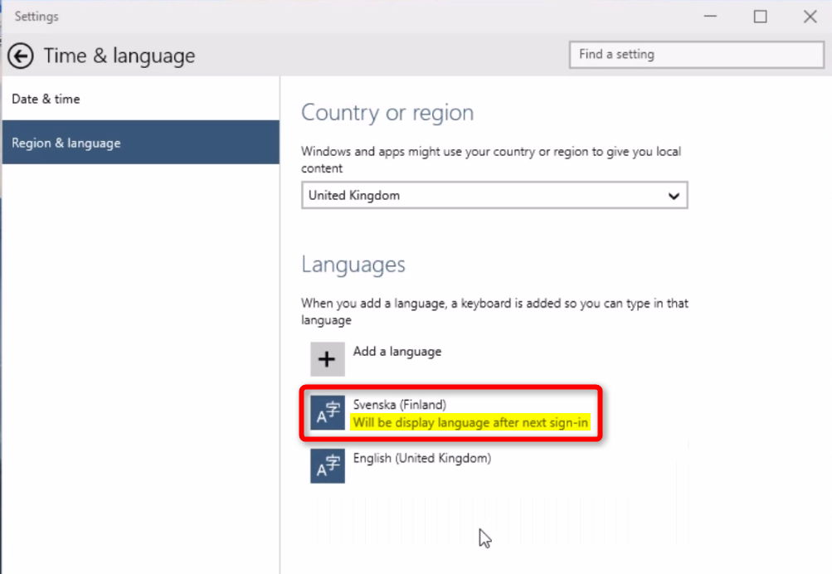Select the Svenska (Finland) language icon

(x=328, y=413)
